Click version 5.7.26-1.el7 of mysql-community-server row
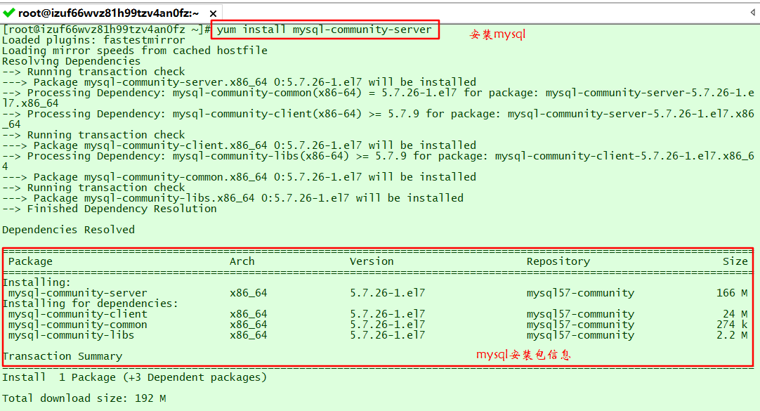Image resolution: width=760 pixels, height=411 pixels. click(387, 293)
